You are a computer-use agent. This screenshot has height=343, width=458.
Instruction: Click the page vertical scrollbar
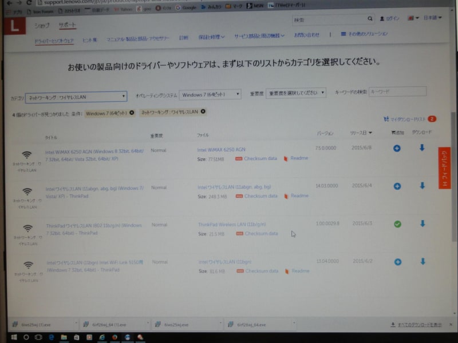pos(453,177)
